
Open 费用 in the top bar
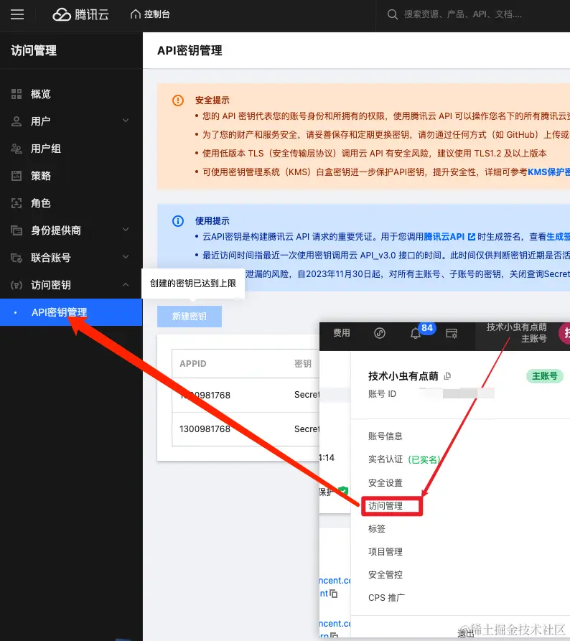tap(342, 333)
